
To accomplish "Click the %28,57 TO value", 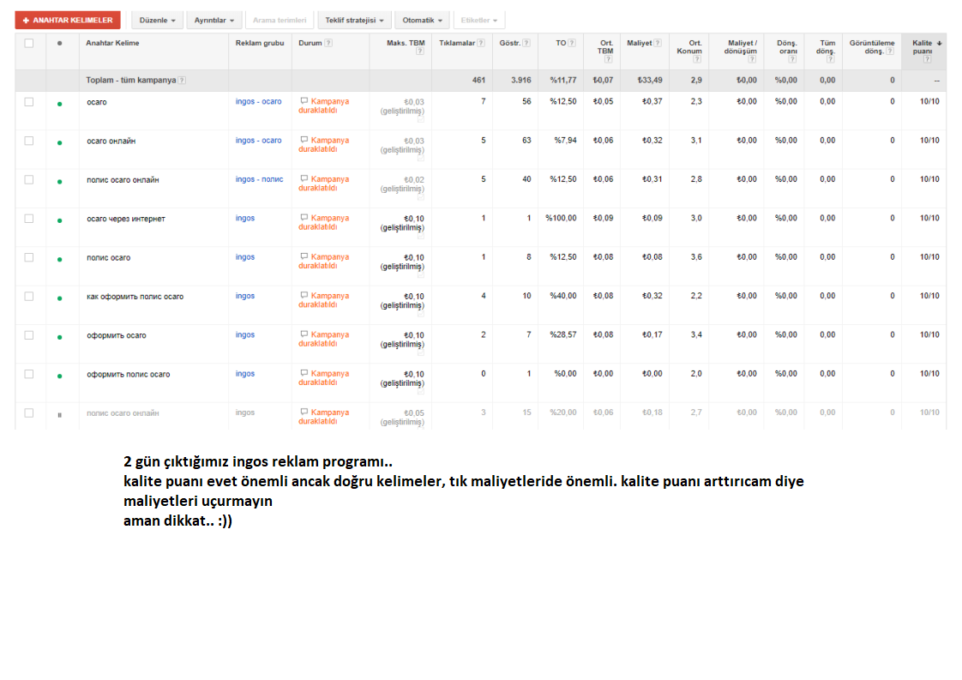I will click(x=563, y=334).
